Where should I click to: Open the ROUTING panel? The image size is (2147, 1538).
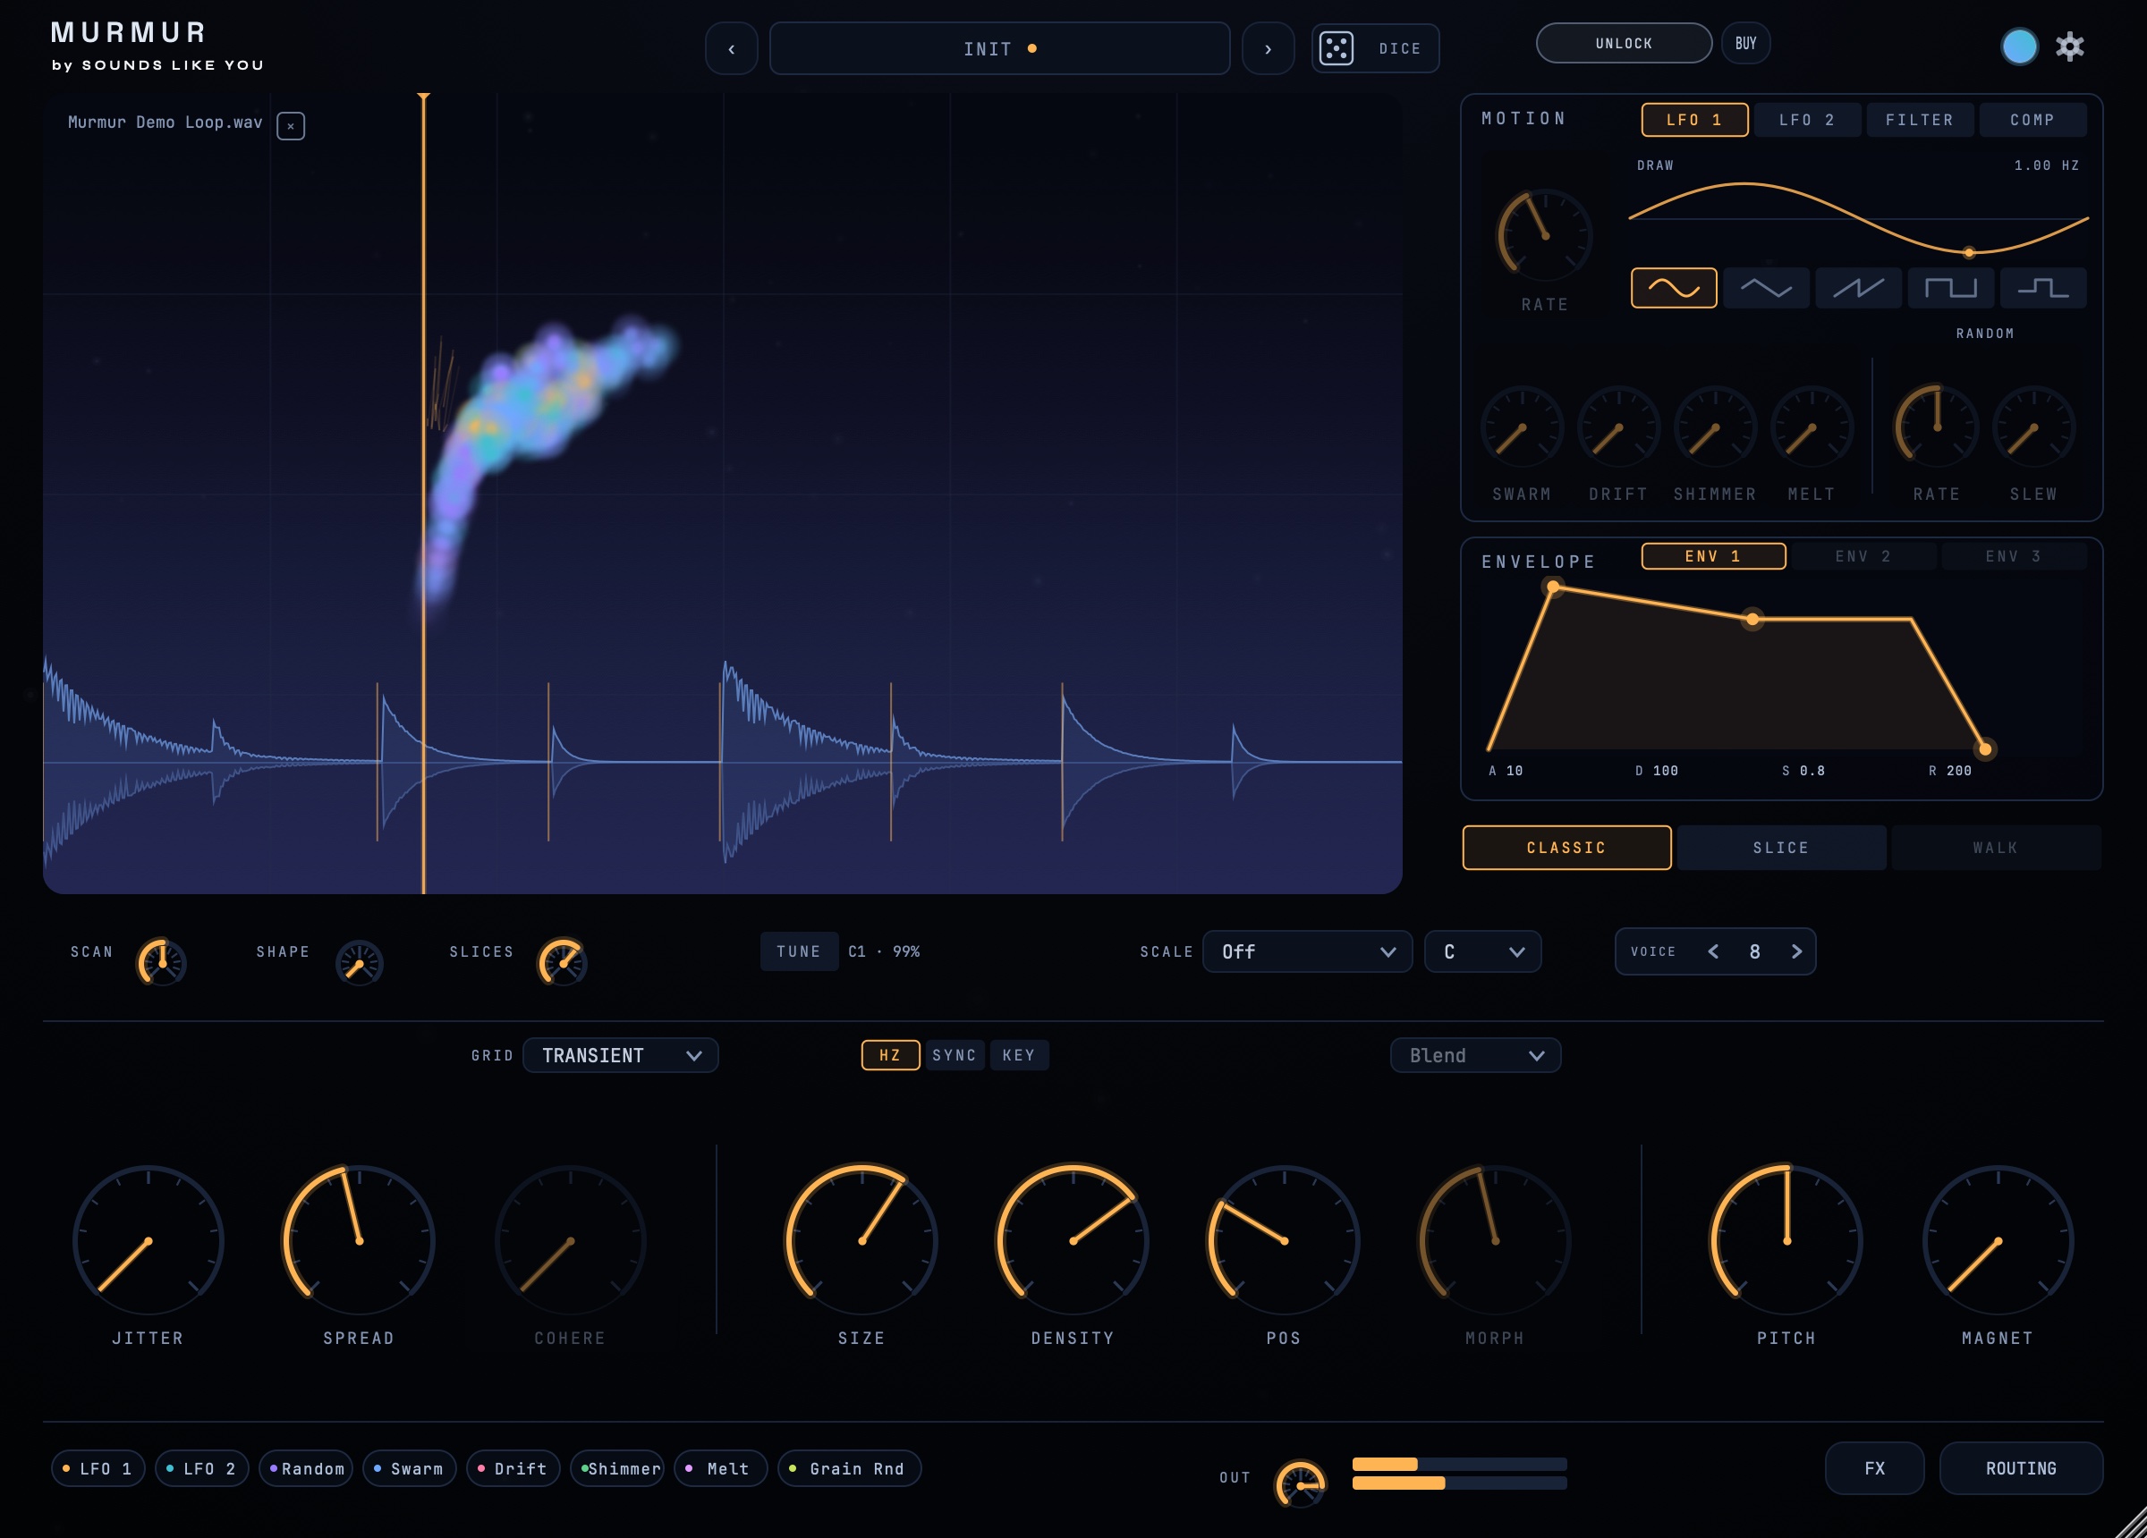2021,1469
